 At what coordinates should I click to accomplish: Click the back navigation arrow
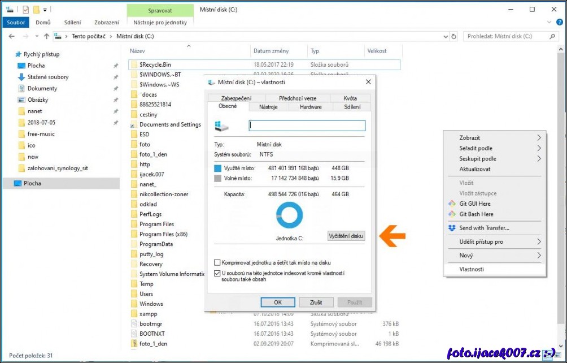[11, 36]
